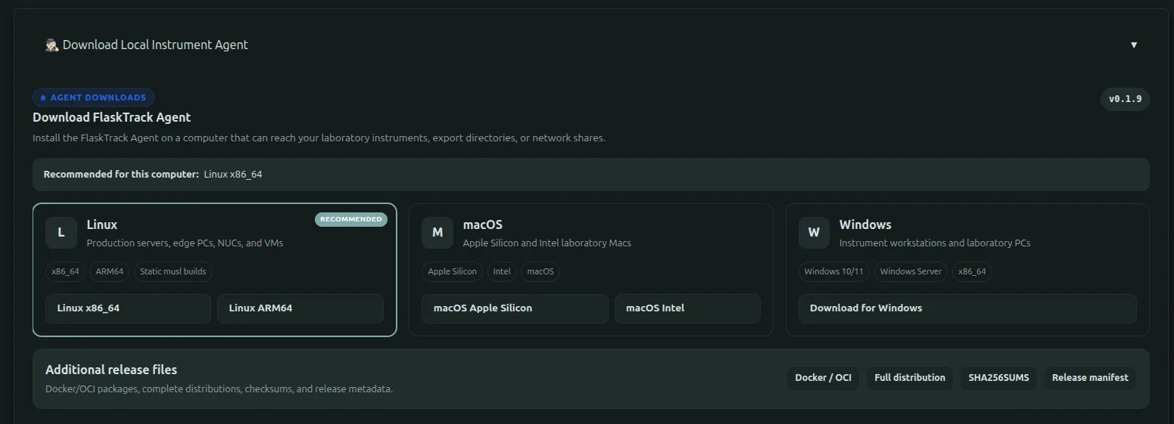Screen dimensions: 1174x424
Task: Click the RECOMMENDED badge on Linux card
Action: pos(351,219)
